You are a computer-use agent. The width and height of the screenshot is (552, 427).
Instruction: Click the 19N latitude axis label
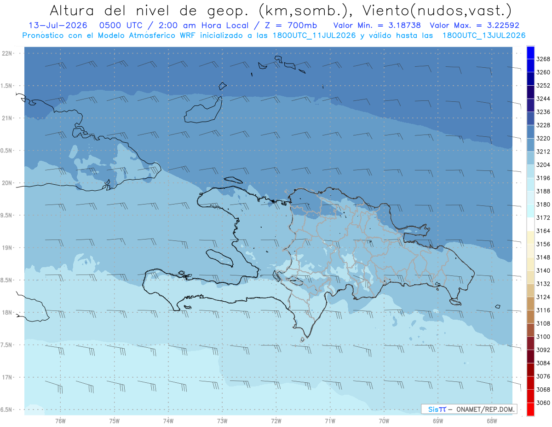click(x=7, y=247)
